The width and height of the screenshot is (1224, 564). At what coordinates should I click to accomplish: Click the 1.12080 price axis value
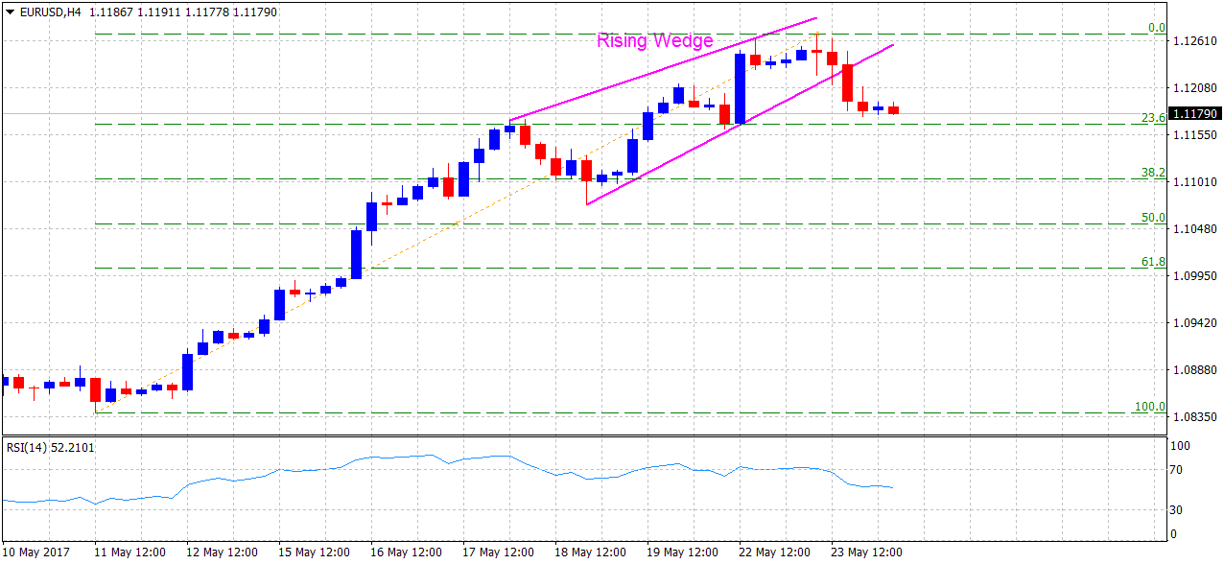[x=1195, y=87]
